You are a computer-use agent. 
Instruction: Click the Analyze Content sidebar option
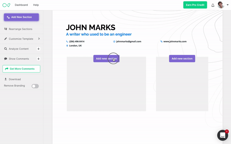pos(18,49)
